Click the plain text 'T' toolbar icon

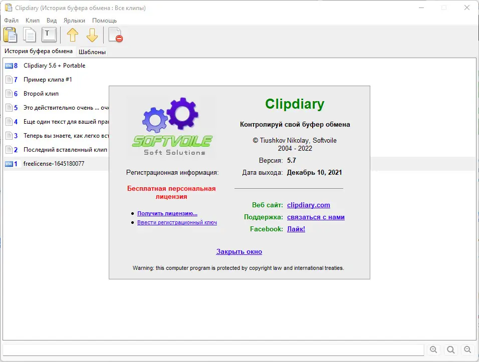click(x=49, y=35)
